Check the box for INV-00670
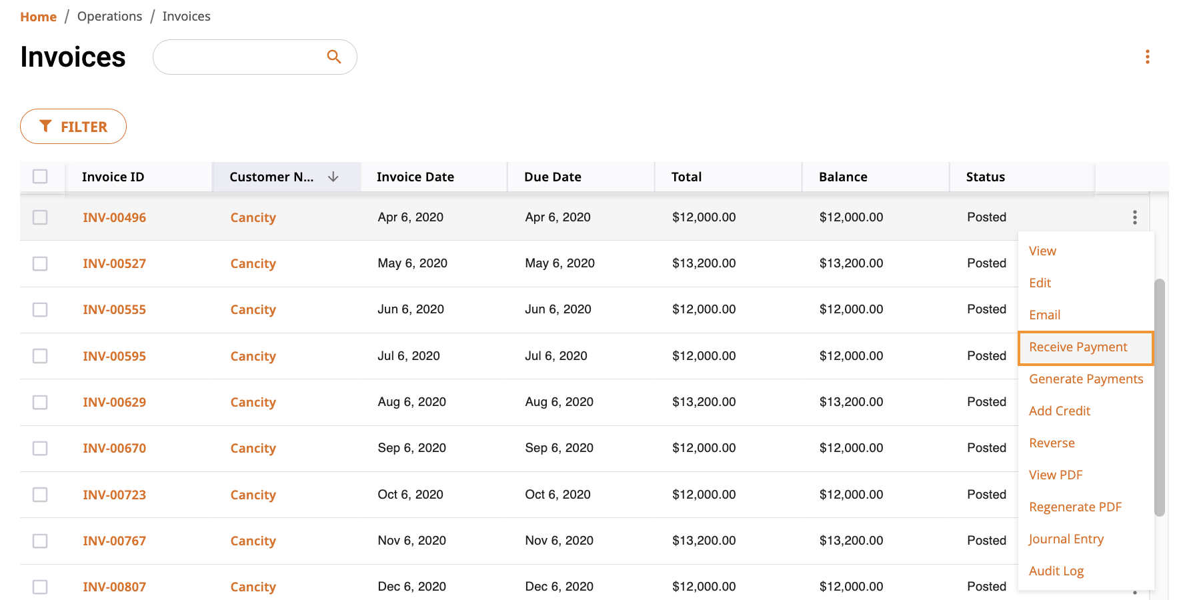Viewport: 1179px width, 600px height. coord(40,448)
